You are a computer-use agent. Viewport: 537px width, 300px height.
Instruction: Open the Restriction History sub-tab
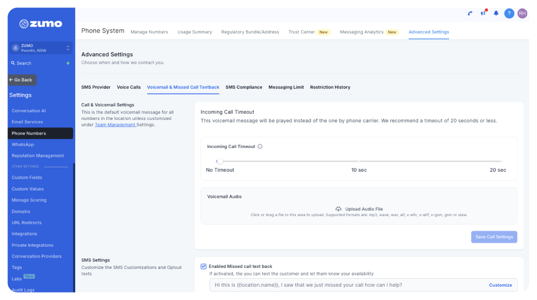pyautogui.click(x=330, y=87)
